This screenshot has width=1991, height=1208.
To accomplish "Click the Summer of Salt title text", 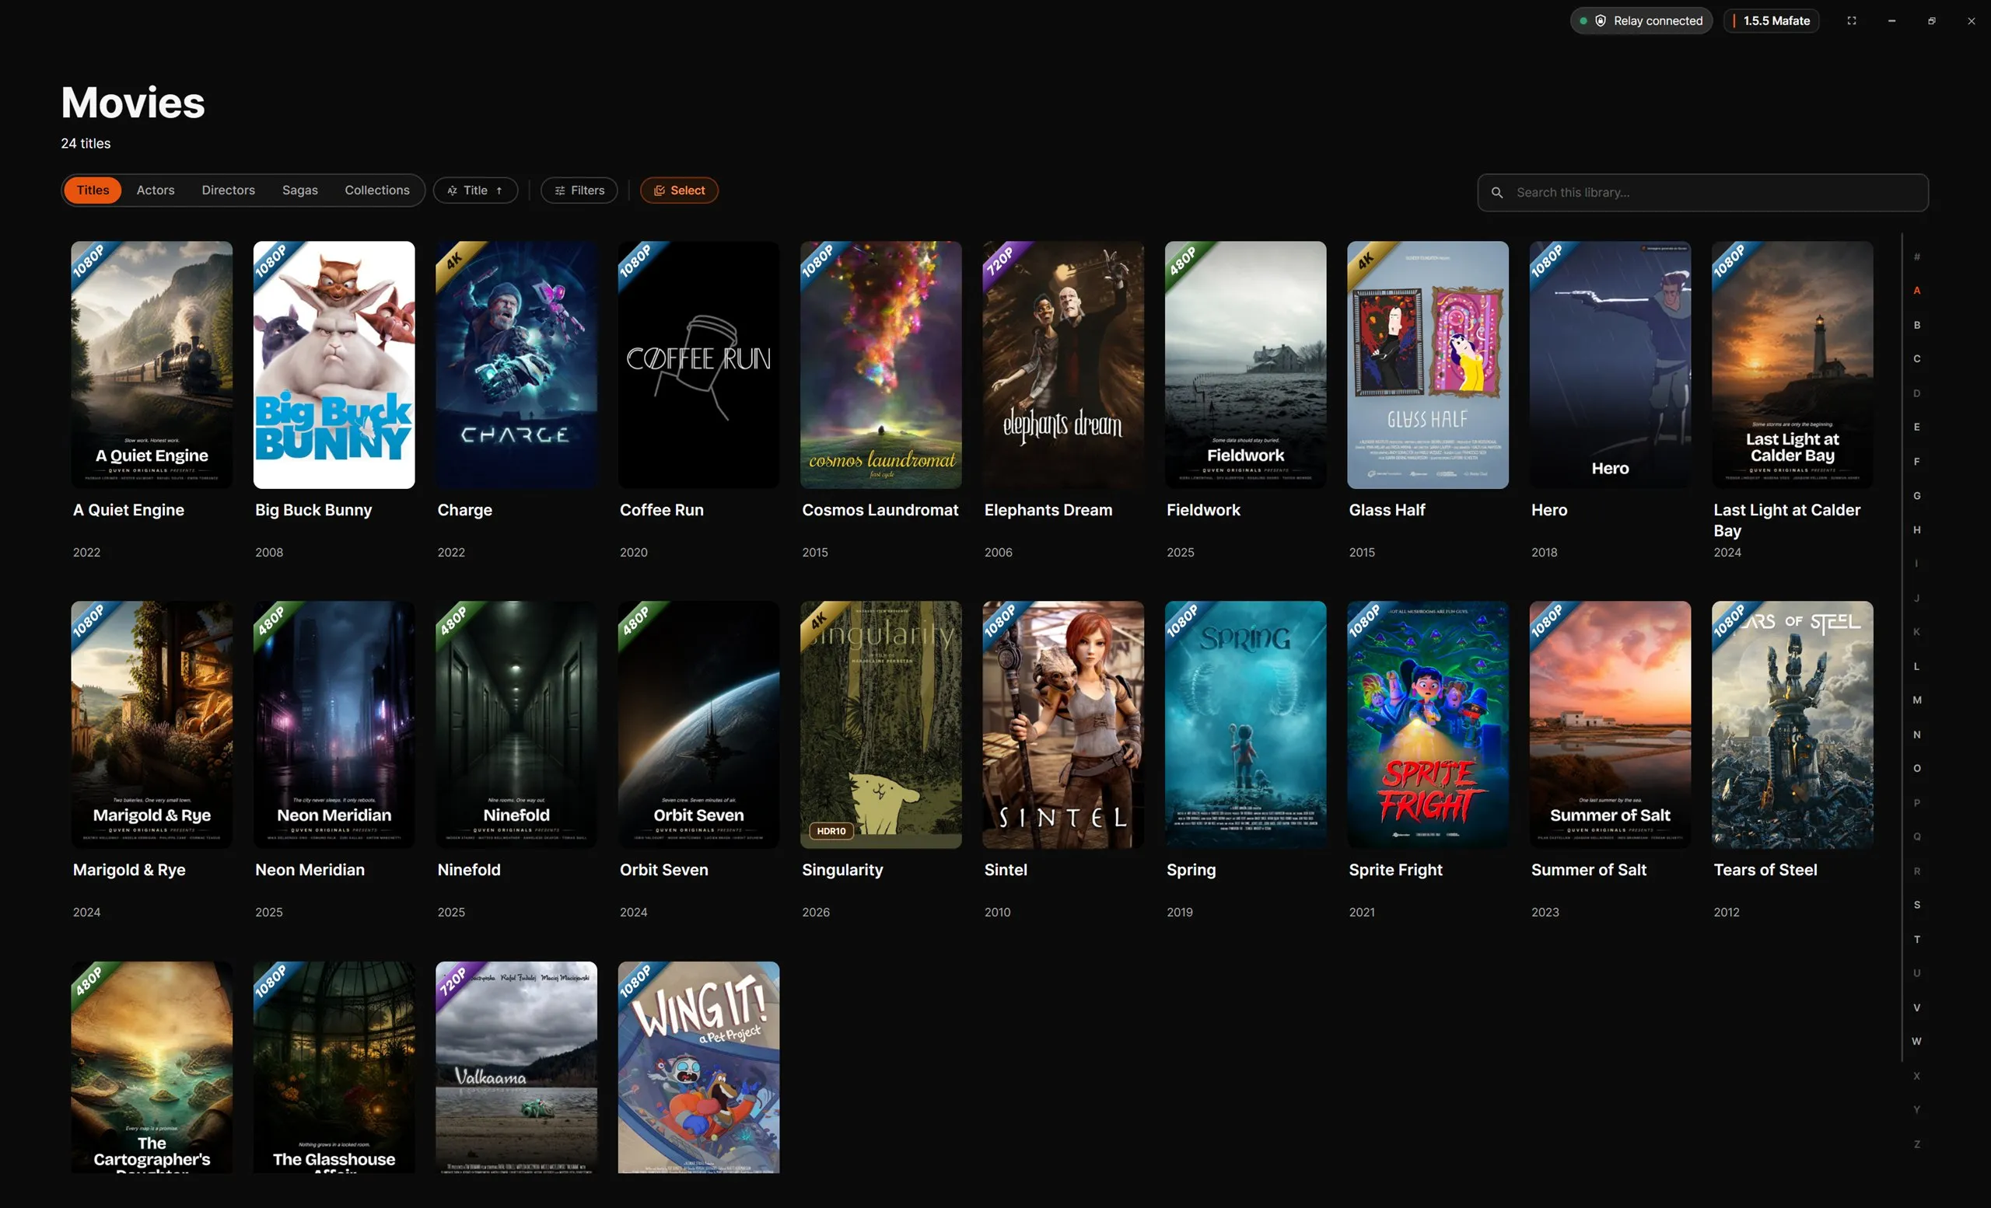I will 1589,870.
